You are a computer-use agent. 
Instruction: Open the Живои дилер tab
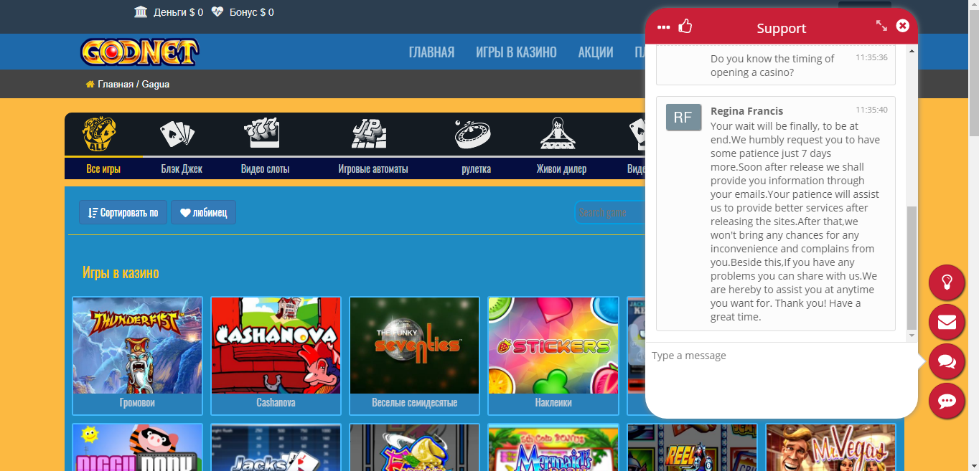[x=561, y=169]
